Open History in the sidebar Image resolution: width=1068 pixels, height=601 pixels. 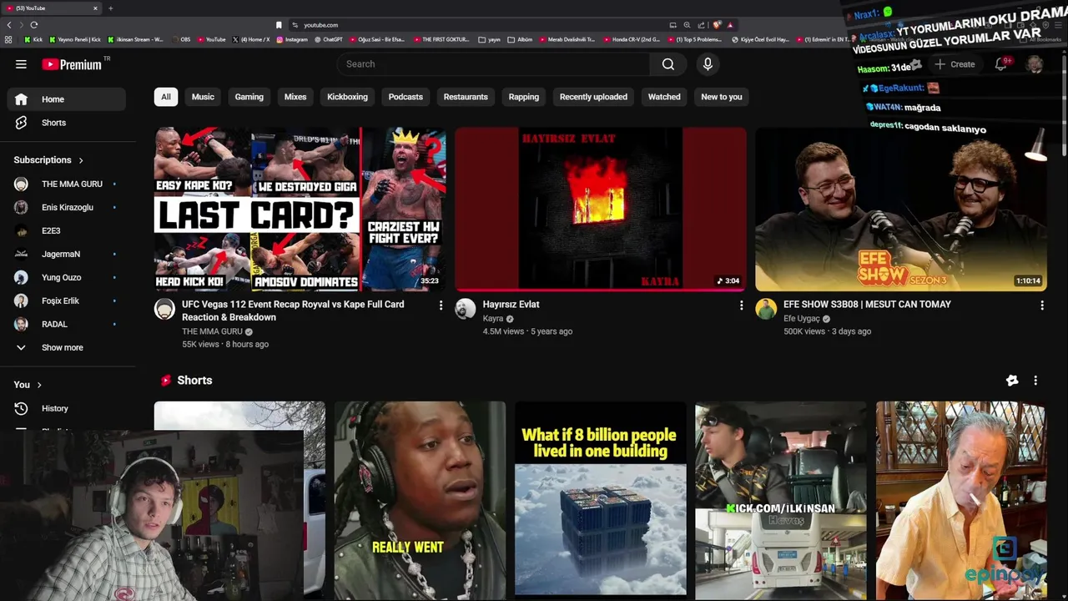pos(67,408)
